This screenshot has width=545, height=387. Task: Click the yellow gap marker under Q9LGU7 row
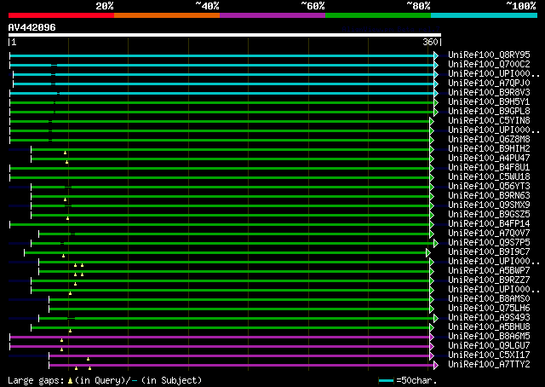pos(61,350)
